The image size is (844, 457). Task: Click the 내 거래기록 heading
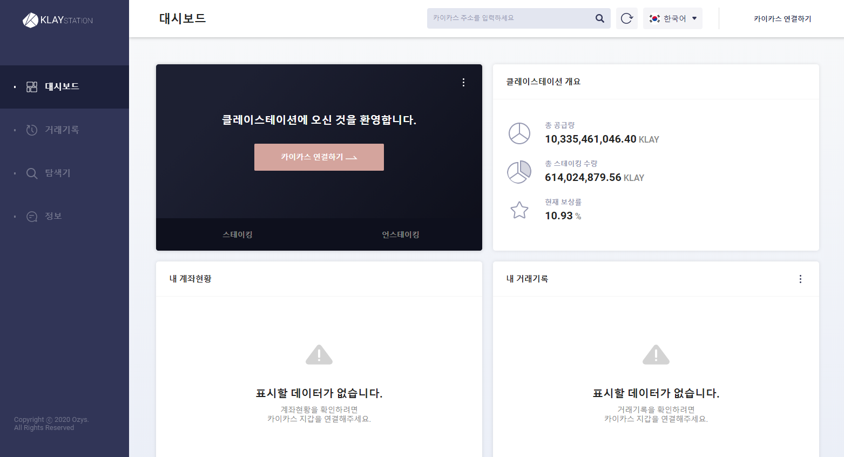527,279
